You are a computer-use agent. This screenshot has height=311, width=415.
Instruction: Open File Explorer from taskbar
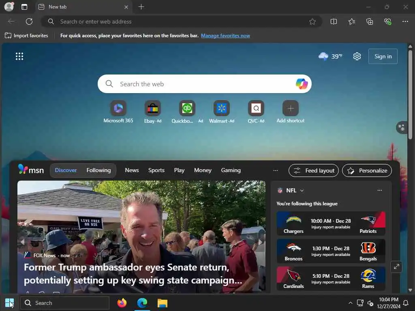pos(162,303)
